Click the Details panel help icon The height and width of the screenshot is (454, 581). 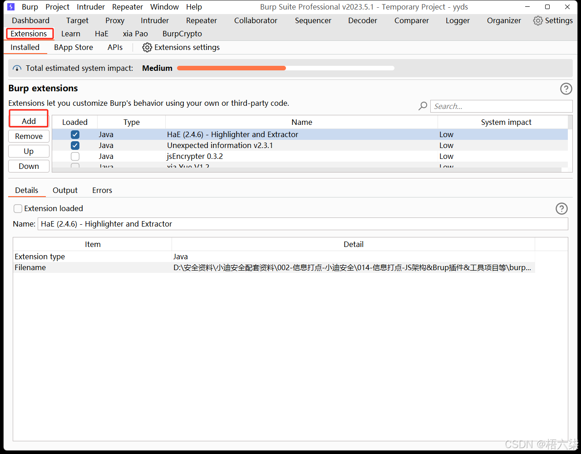tap(561, 208)
